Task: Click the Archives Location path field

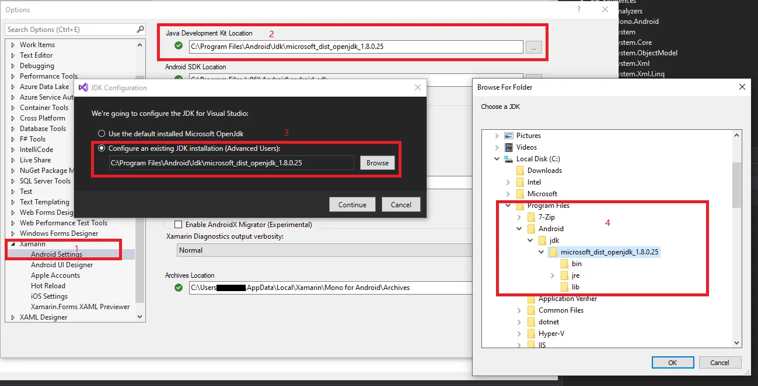Action: coord(330,288)
